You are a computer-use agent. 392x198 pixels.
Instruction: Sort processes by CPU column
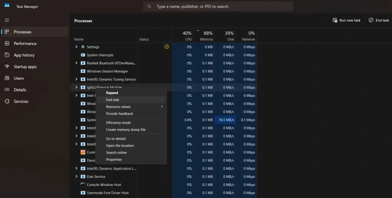pyautogui.click(x=183, y=35)
